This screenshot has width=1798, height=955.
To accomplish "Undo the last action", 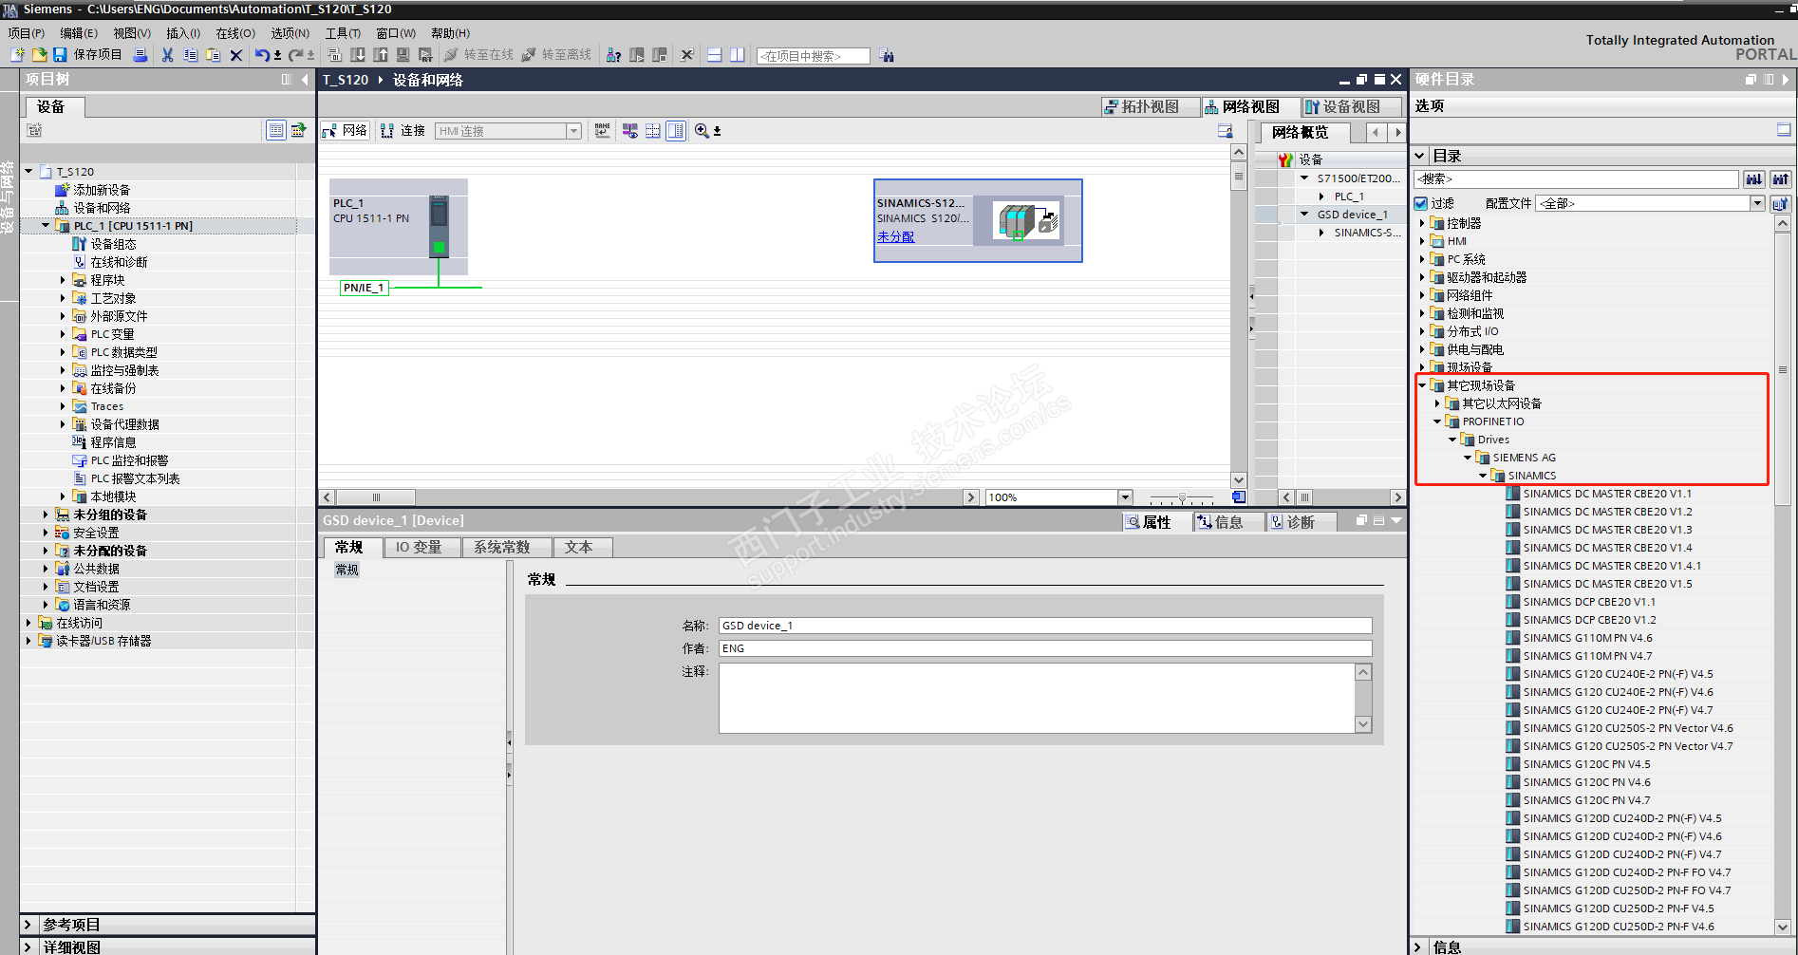I will point(262,55).
